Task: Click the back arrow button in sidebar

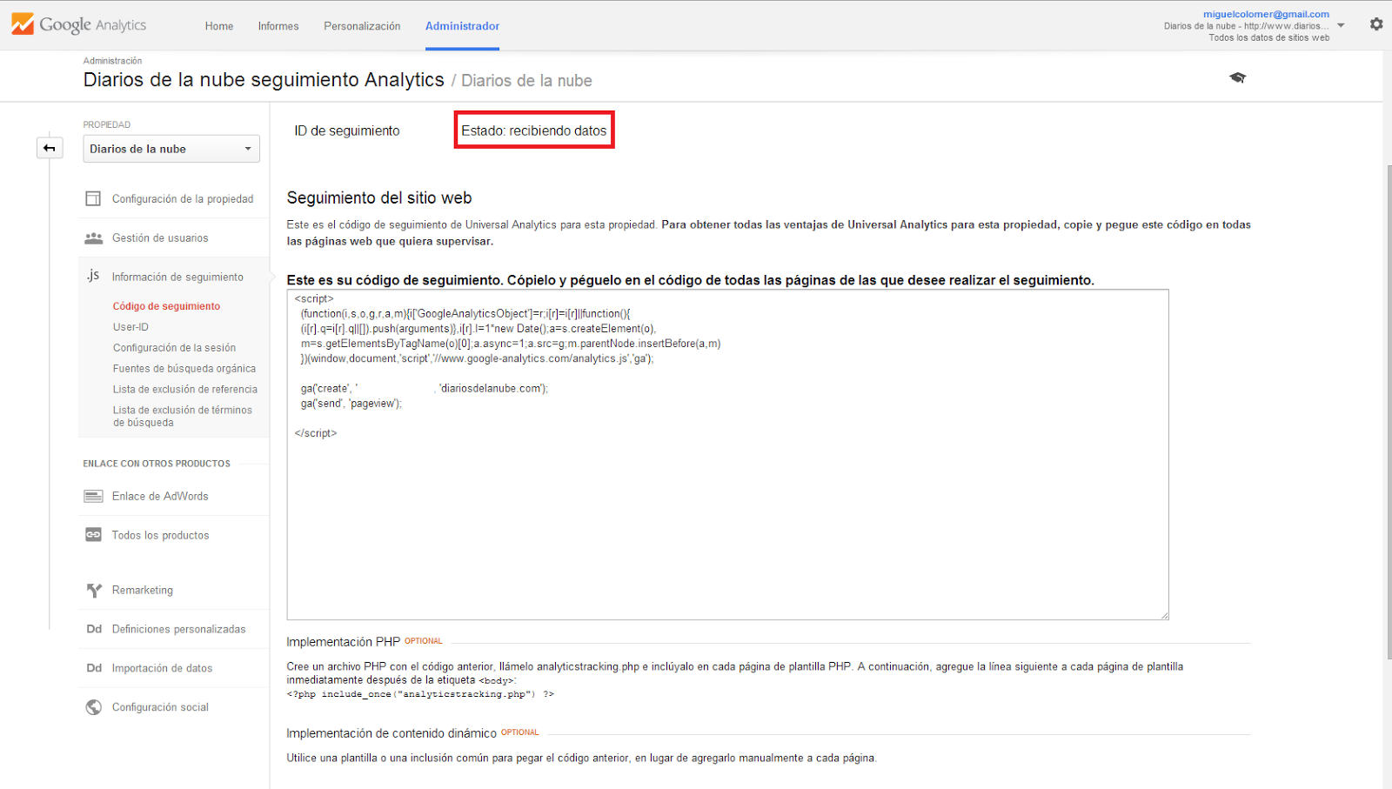Action: point(50,148)
